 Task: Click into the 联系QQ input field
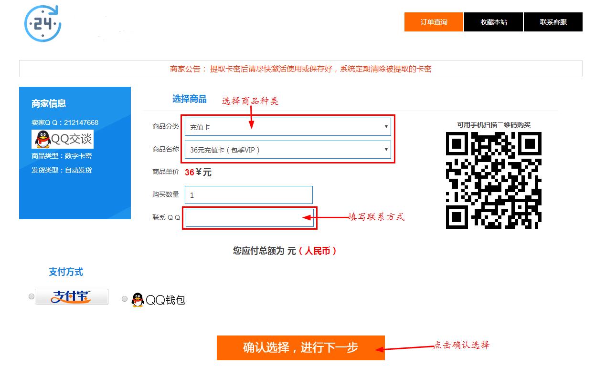click(249, 218)
